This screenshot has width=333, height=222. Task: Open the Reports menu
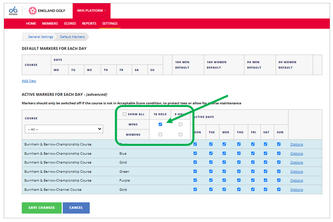pos(89,24)
